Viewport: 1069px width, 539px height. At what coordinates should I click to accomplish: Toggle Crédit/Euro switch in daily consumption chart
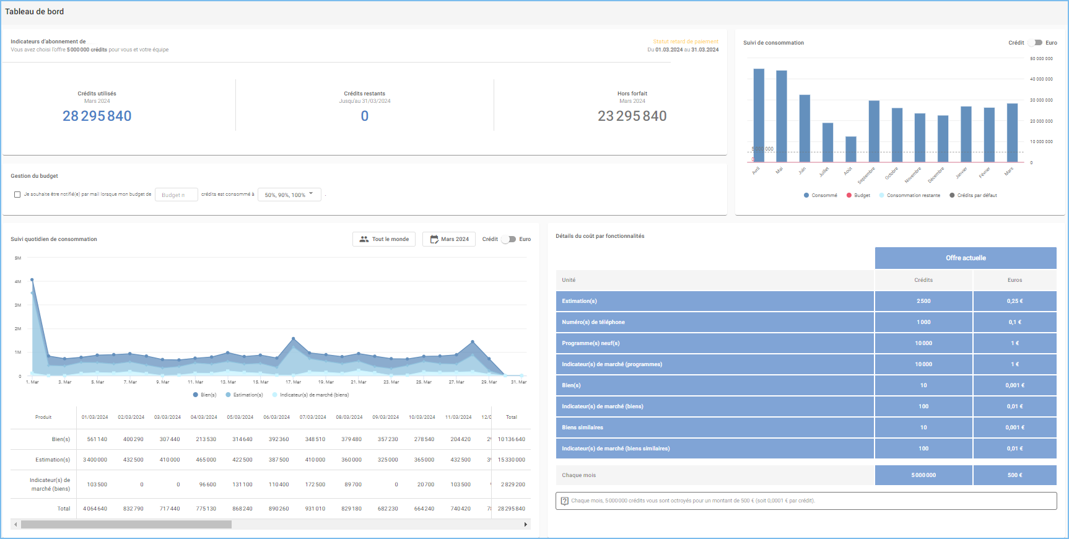point(509,239)
